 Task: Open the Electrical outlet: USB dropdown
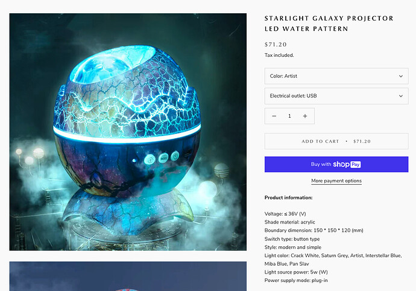[x=336, y=96]
